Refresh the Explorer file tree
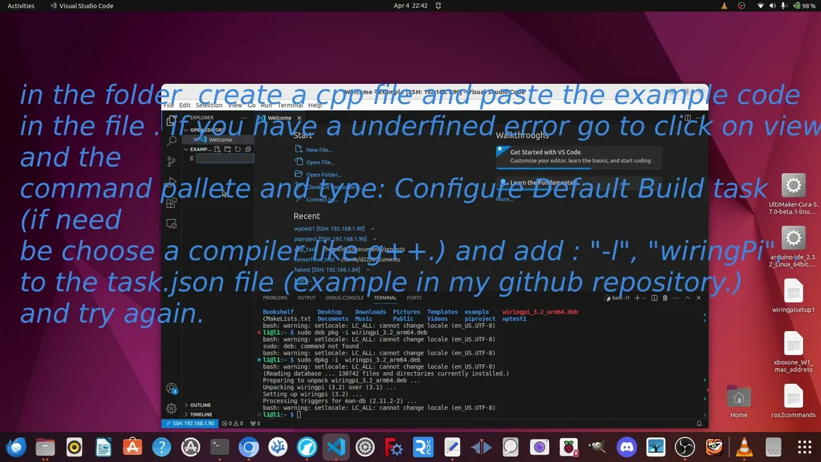Screen dimensions: 821x462 click(237, 150)
